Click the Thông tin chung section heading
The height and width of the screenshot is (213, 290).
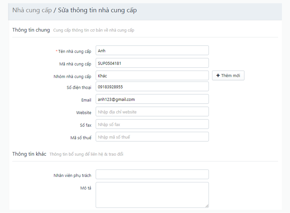pyautogui.click(x=31, y=30)
